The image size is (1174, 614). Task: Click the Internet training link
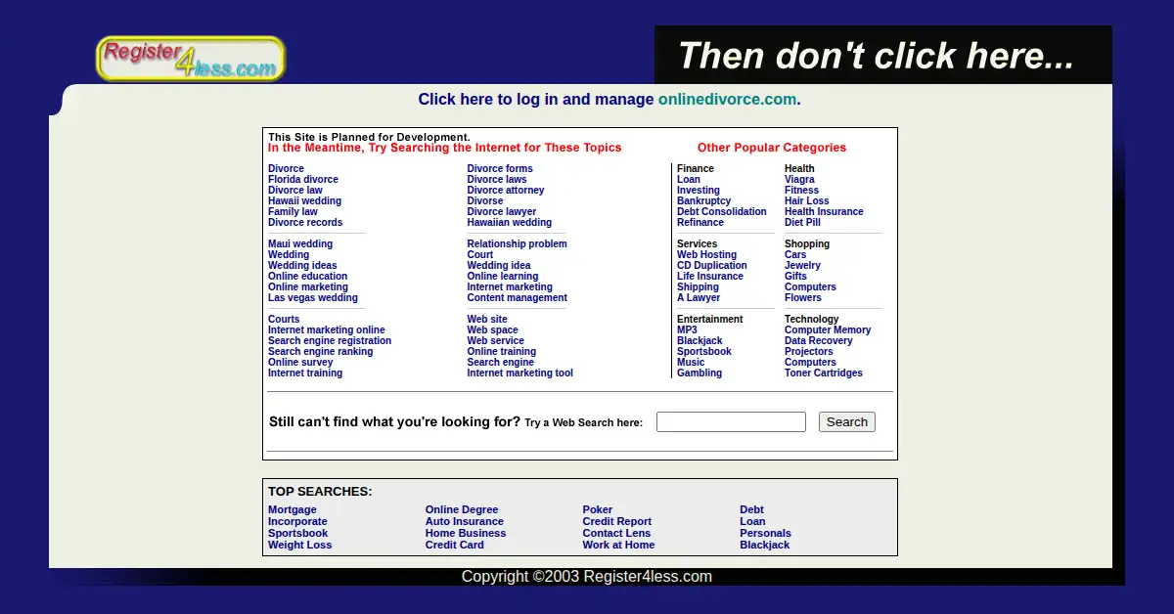305,373
